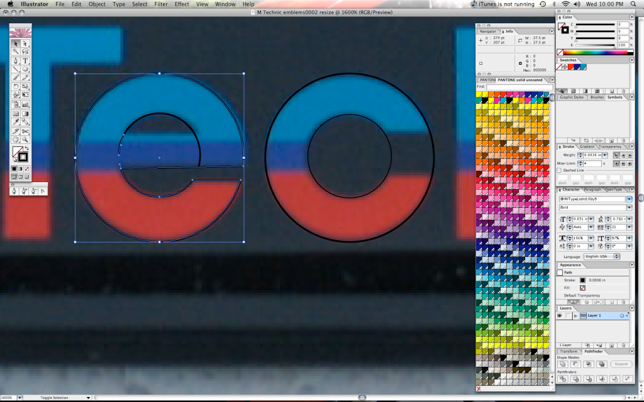
Task: Open the Layers panel options menu
Action: click(631, 308)
